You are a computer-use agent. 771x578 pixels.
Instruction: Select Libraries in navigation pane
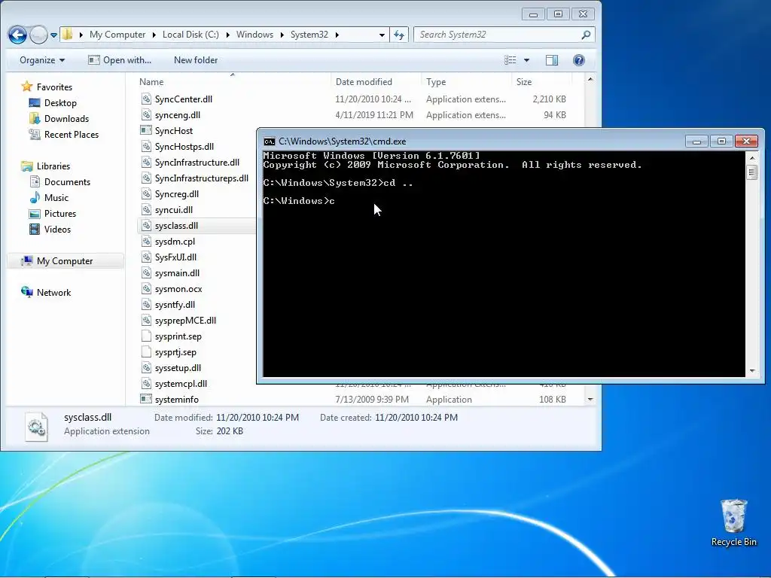pyautogui.click(x=53, y=166)
